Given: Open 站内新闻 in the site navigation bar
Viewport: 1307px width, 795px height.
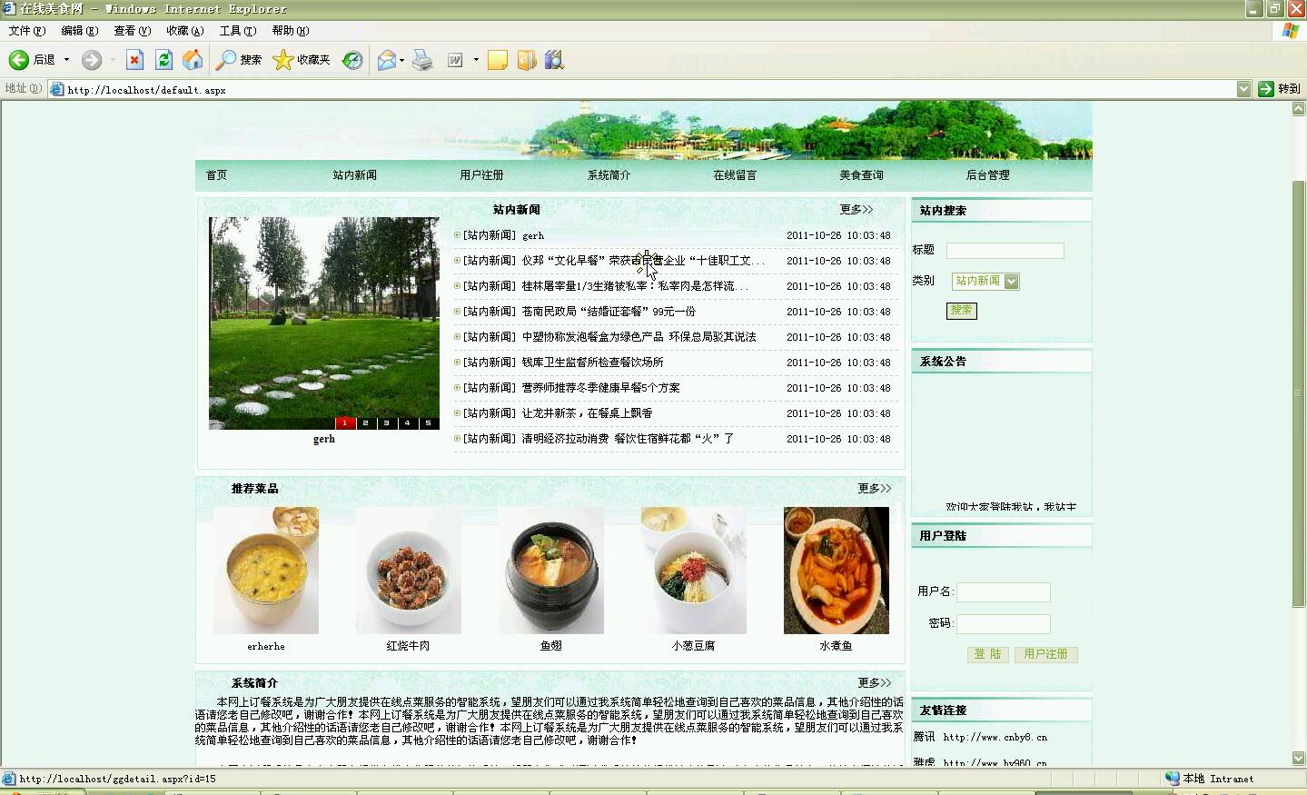Looking at the screenshot, I should (354, 175).
